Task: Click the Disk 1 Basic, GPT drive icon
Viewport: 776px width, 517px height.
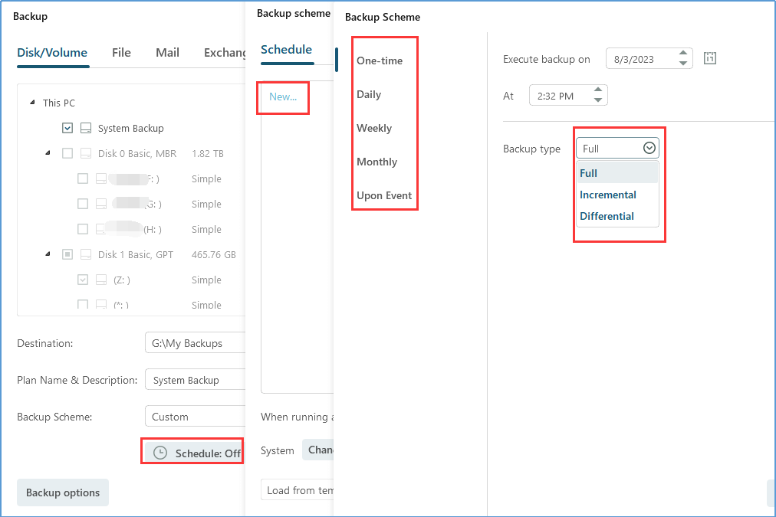Action: point(86,254)
